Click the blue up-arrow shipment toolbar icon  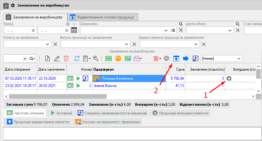(176, 58)
